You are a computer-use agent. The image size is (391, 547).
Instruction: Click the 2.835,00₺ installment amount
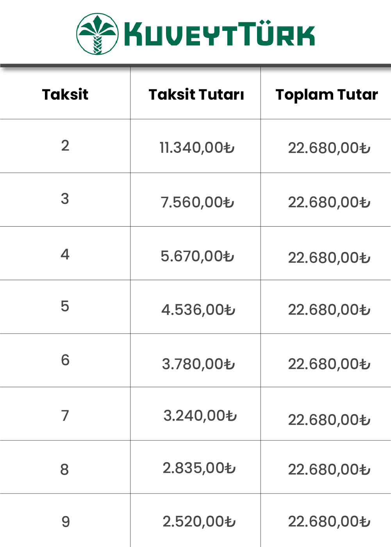point(199,468)
